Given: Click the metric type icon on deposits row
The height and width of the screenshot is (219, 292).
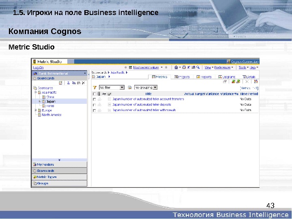Looking at the screenshot, I should [x=109, y=105].
